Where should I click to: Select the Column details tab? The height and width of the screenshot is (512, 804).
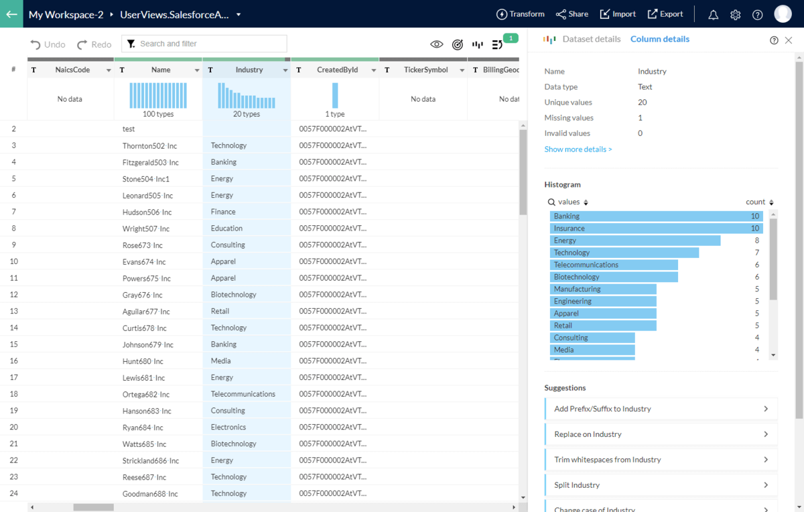point(659,39)
